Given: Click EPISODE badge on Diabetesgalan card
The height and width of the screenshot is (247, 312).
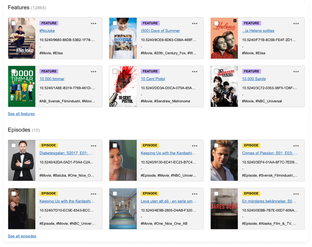Looking at the screenshot, I should (x=49, y=145).
